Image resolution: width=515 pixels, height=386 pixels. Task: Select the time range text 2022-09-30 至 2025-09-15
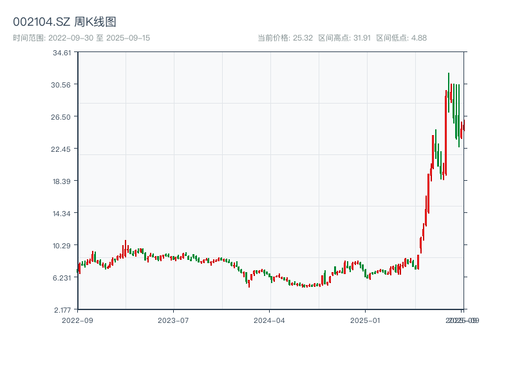(82, 38)
